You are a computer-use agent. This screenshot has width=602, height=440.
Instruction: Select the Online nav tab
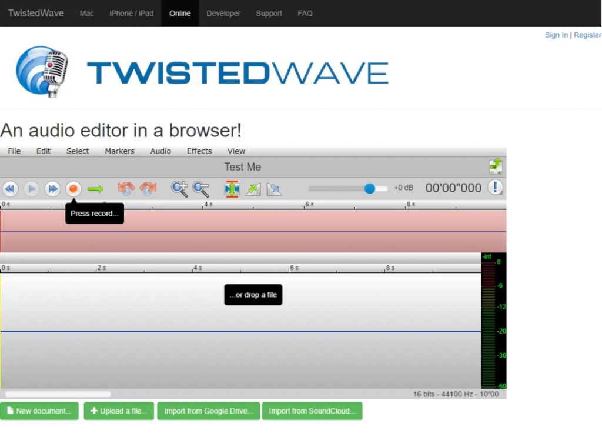click(180, 13)
